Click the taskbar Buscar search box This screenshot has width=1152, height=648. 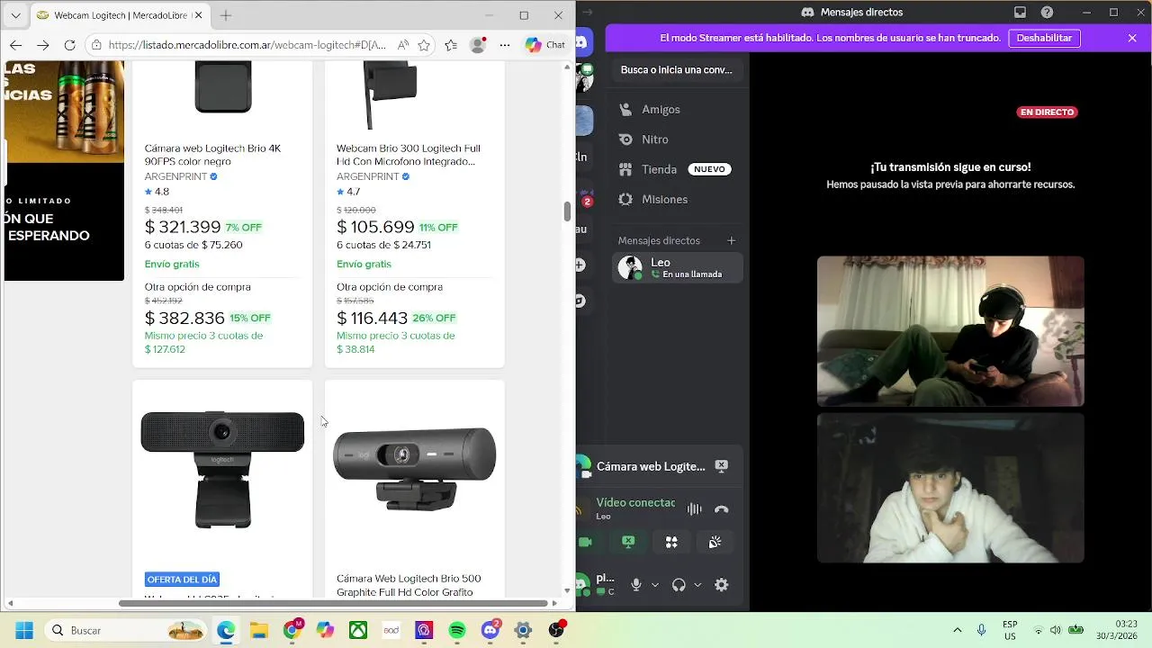(x=127, y=630)
